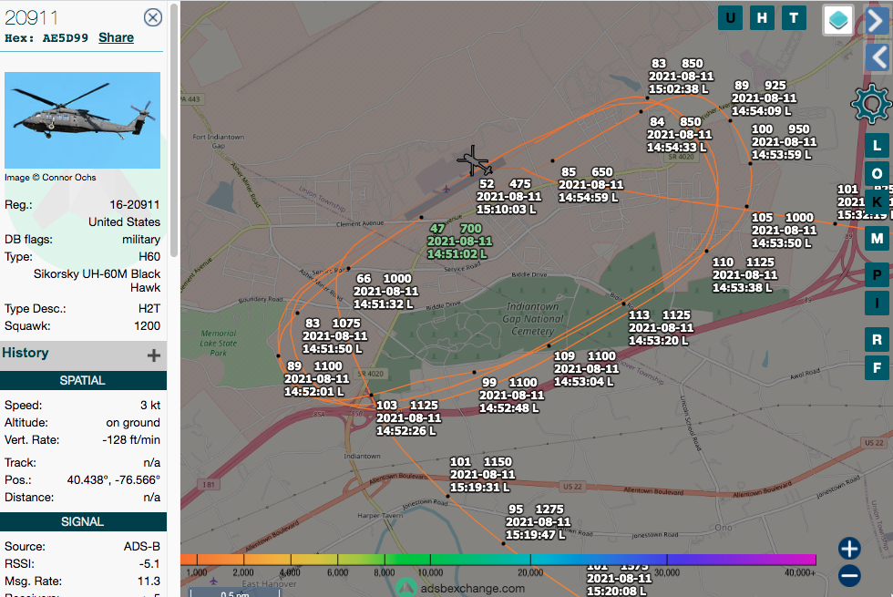The width and height of the screenshot is (893, 597).
Task: Open the map settings gear
Action: click(x=871, y=104)
